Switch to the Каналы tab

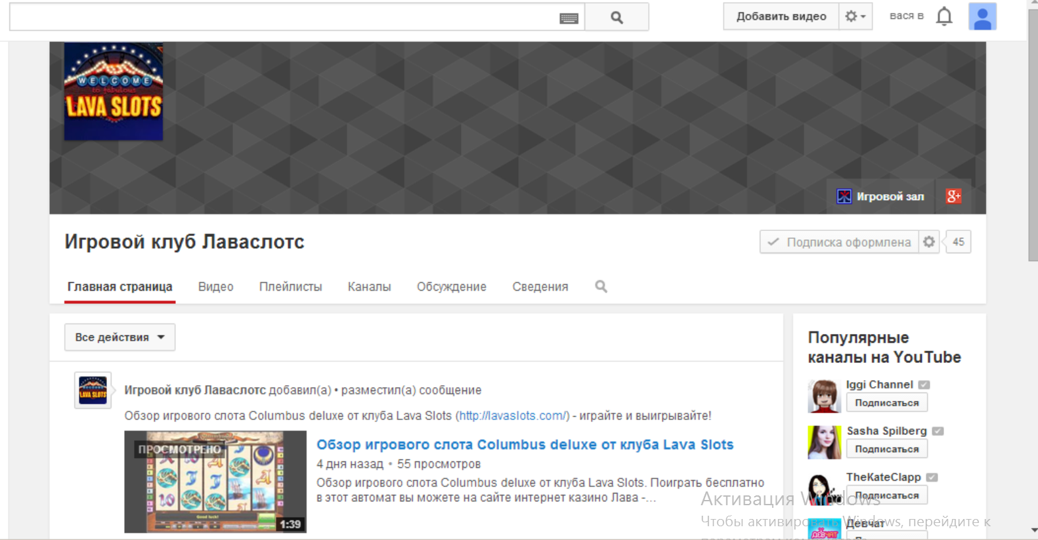pyautogui.click(x=369, y=287)
